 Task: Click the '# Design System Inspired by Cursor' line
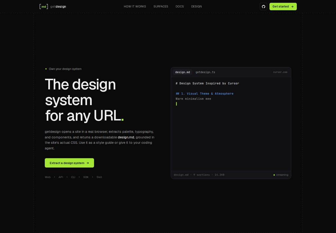click(x=207, y=83)
